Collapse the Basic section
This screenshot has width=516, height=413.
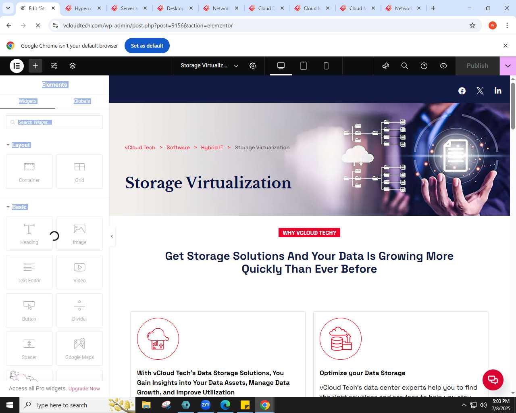point(17,207)
